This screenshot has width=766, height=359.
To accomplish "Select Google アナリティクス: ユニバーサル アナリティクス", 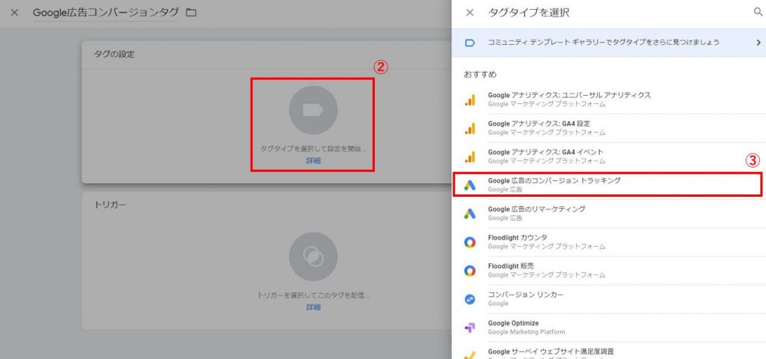I will click(609, 99).
